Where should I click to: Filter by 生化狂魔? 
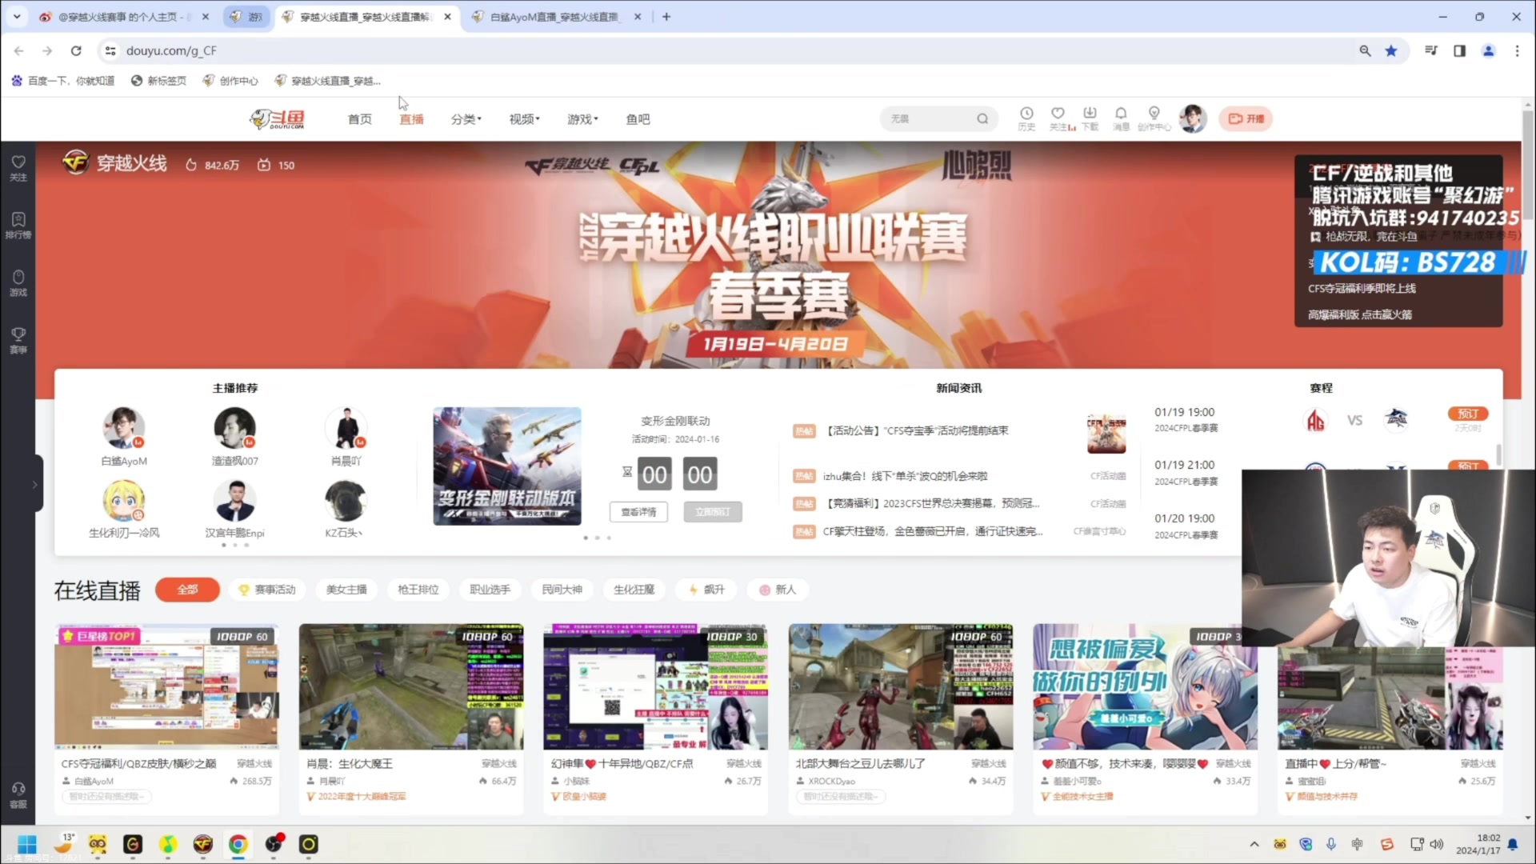(x=634, y=590)
